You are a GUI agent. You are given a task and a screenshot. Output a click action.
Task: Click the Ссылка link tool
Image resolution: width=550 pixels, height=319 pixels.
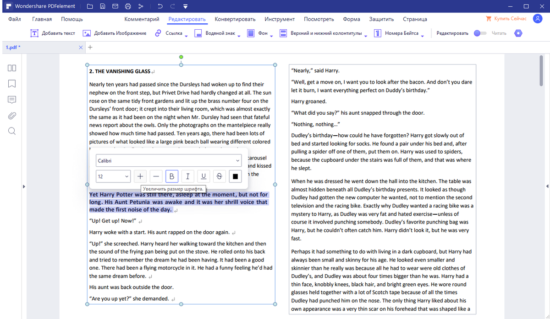[169, 33]
